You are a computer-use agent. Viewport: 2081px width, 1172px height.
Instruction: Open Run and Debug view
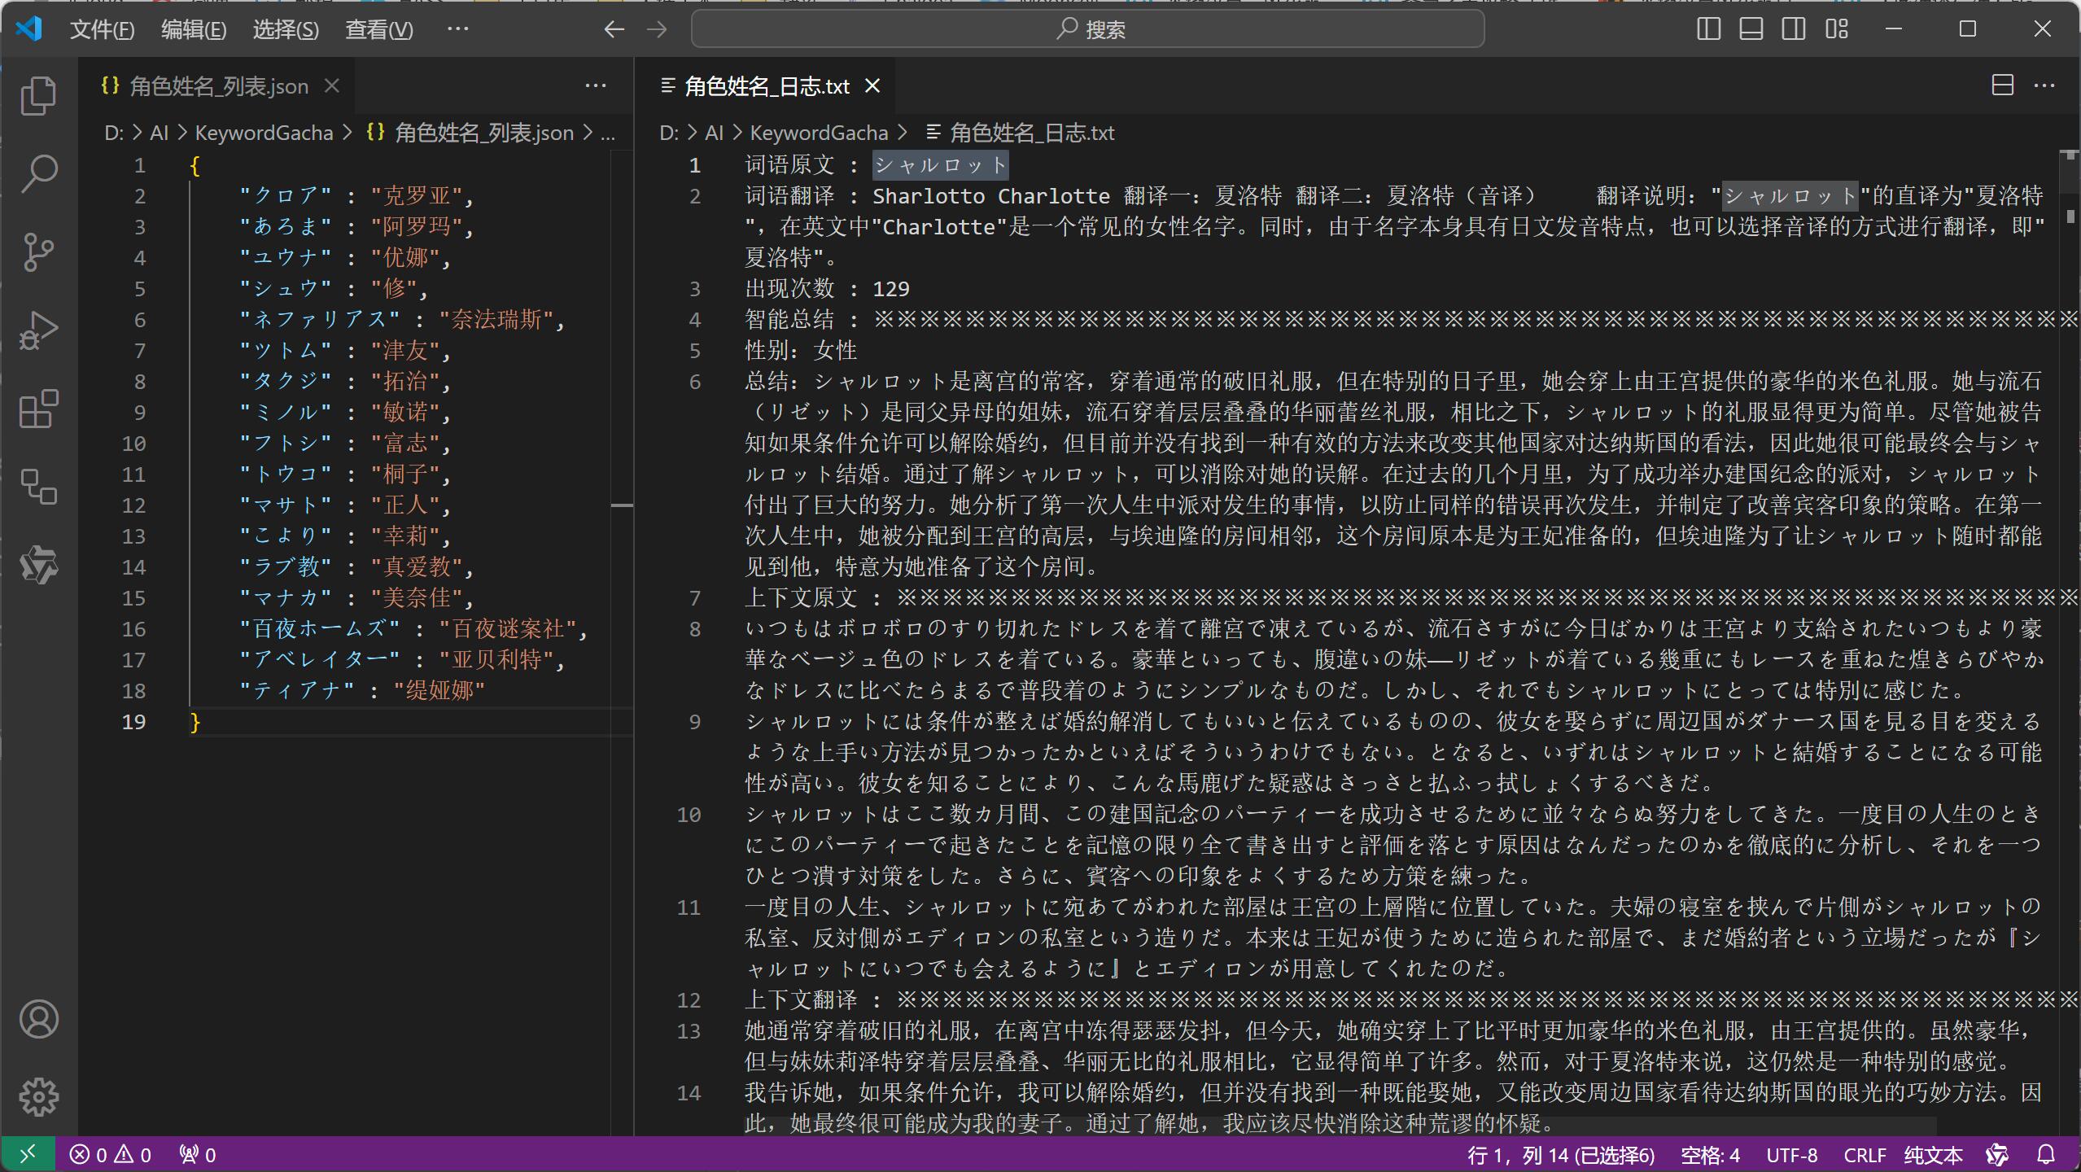38,330
